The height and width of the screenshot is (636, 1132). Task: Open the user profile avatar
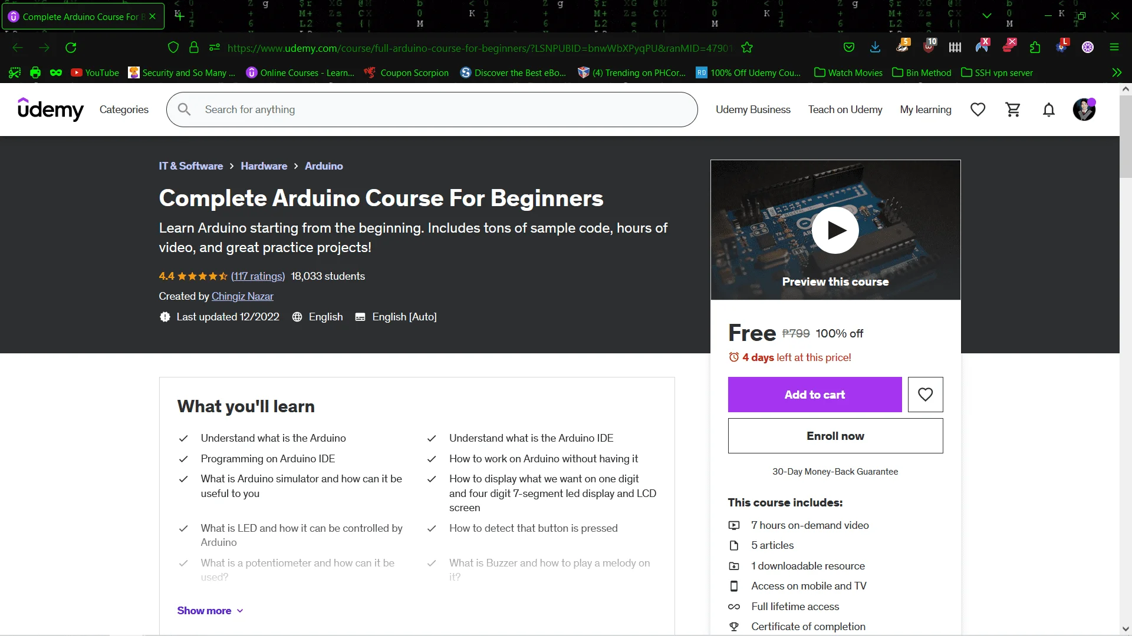[x=1084, y=110]
